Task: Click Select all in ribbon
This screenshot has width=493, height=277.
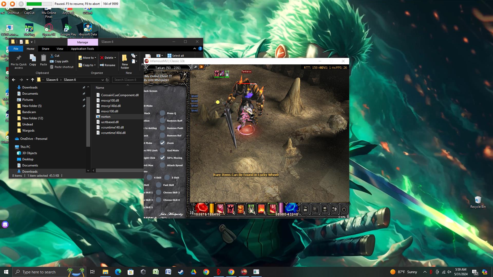Action: click(176, 56)
